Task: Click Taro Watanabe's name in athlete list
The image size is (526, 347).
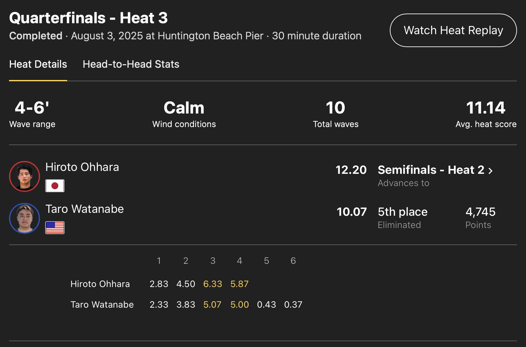Action: (85, 209)
